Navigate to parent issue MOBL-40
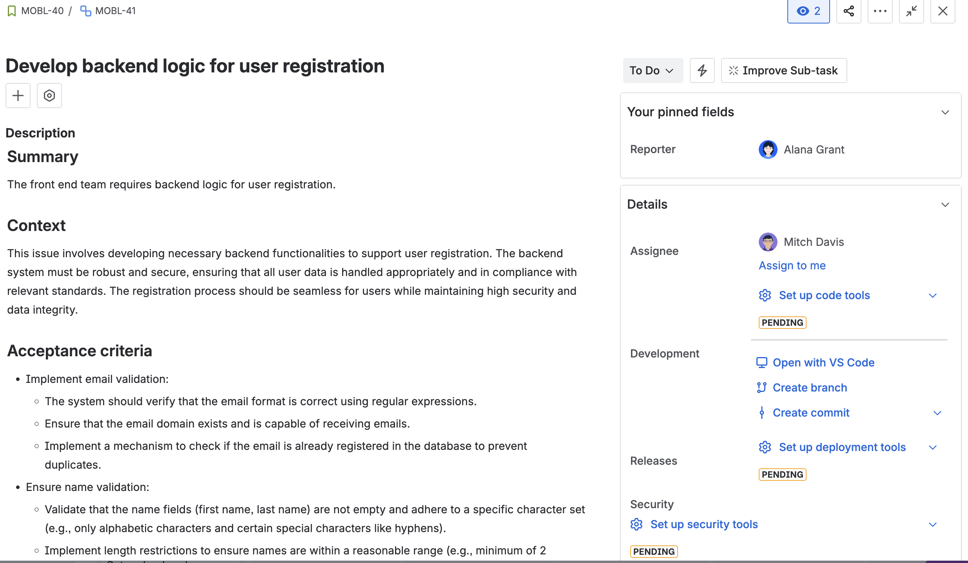968x563 pixels. [42, 11]
